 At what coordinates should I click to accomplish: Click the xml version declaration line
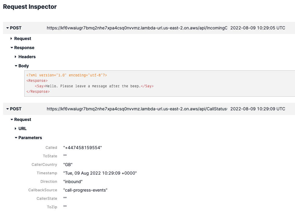tap(67, 75)
